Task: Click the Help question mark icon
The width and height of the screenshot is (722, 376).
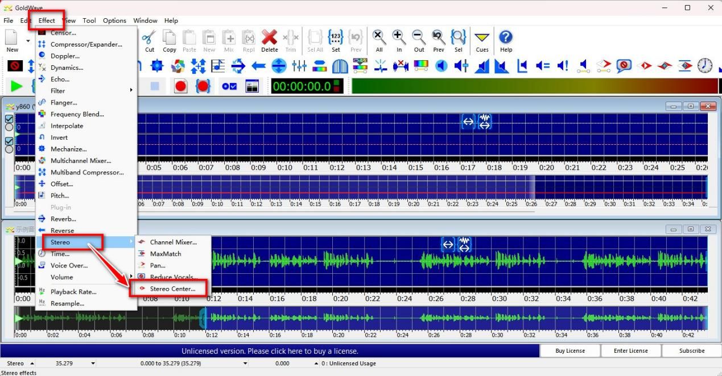Action: 505,41
